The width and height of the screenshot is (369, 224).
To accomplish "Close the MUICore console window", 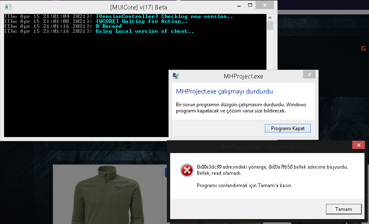I will [x=264, y=5].
